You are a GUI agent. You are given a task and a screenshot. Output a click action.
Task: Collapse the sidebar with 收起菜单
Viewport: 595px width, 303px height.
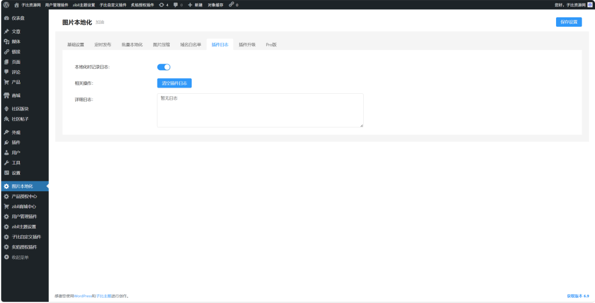point(19,257)
